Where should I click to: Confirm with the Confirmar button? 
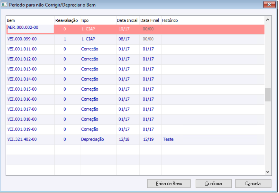pos(214,184)
